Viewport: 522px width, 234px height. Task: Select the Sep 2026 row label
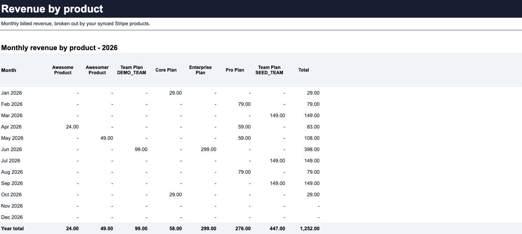click(12, 183)
